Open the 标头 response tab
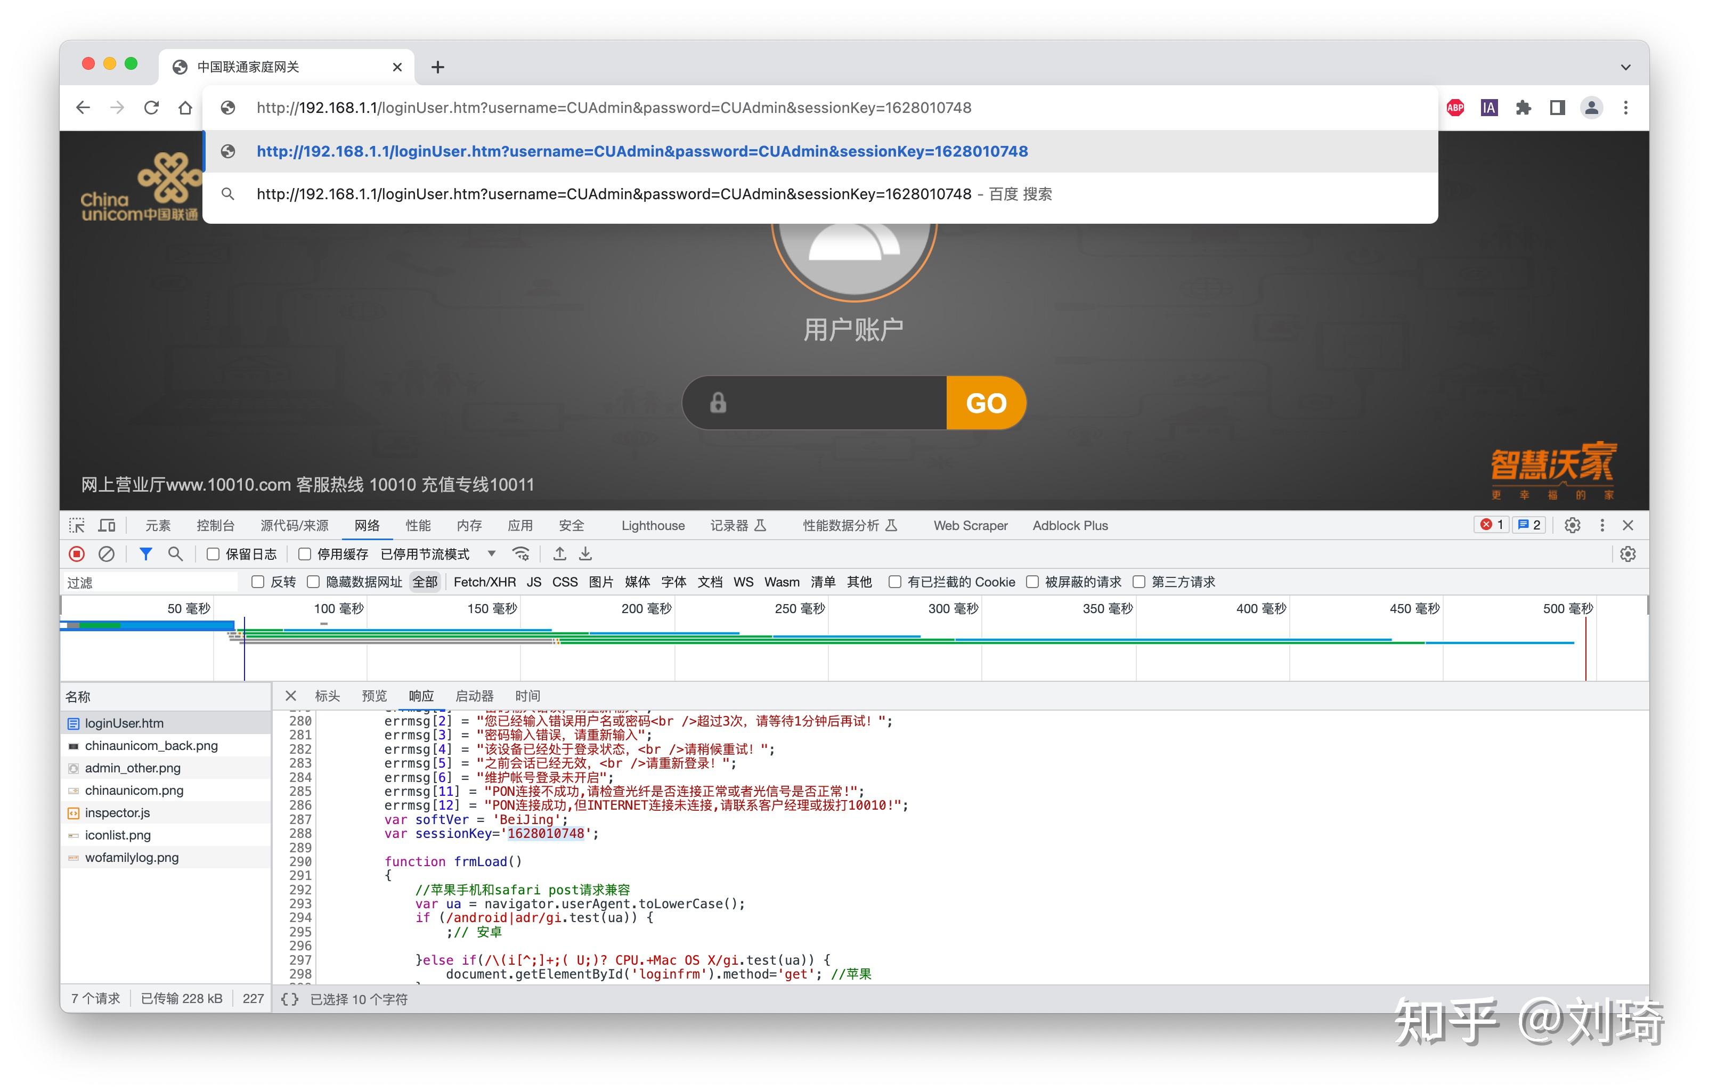 click(327, 696)
